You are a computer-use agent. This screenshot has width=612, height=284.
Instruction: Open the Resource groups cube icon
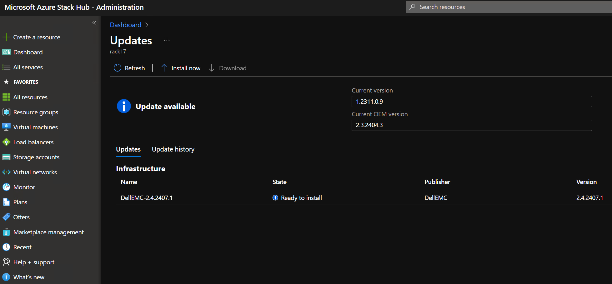click(x=6, y=112)
